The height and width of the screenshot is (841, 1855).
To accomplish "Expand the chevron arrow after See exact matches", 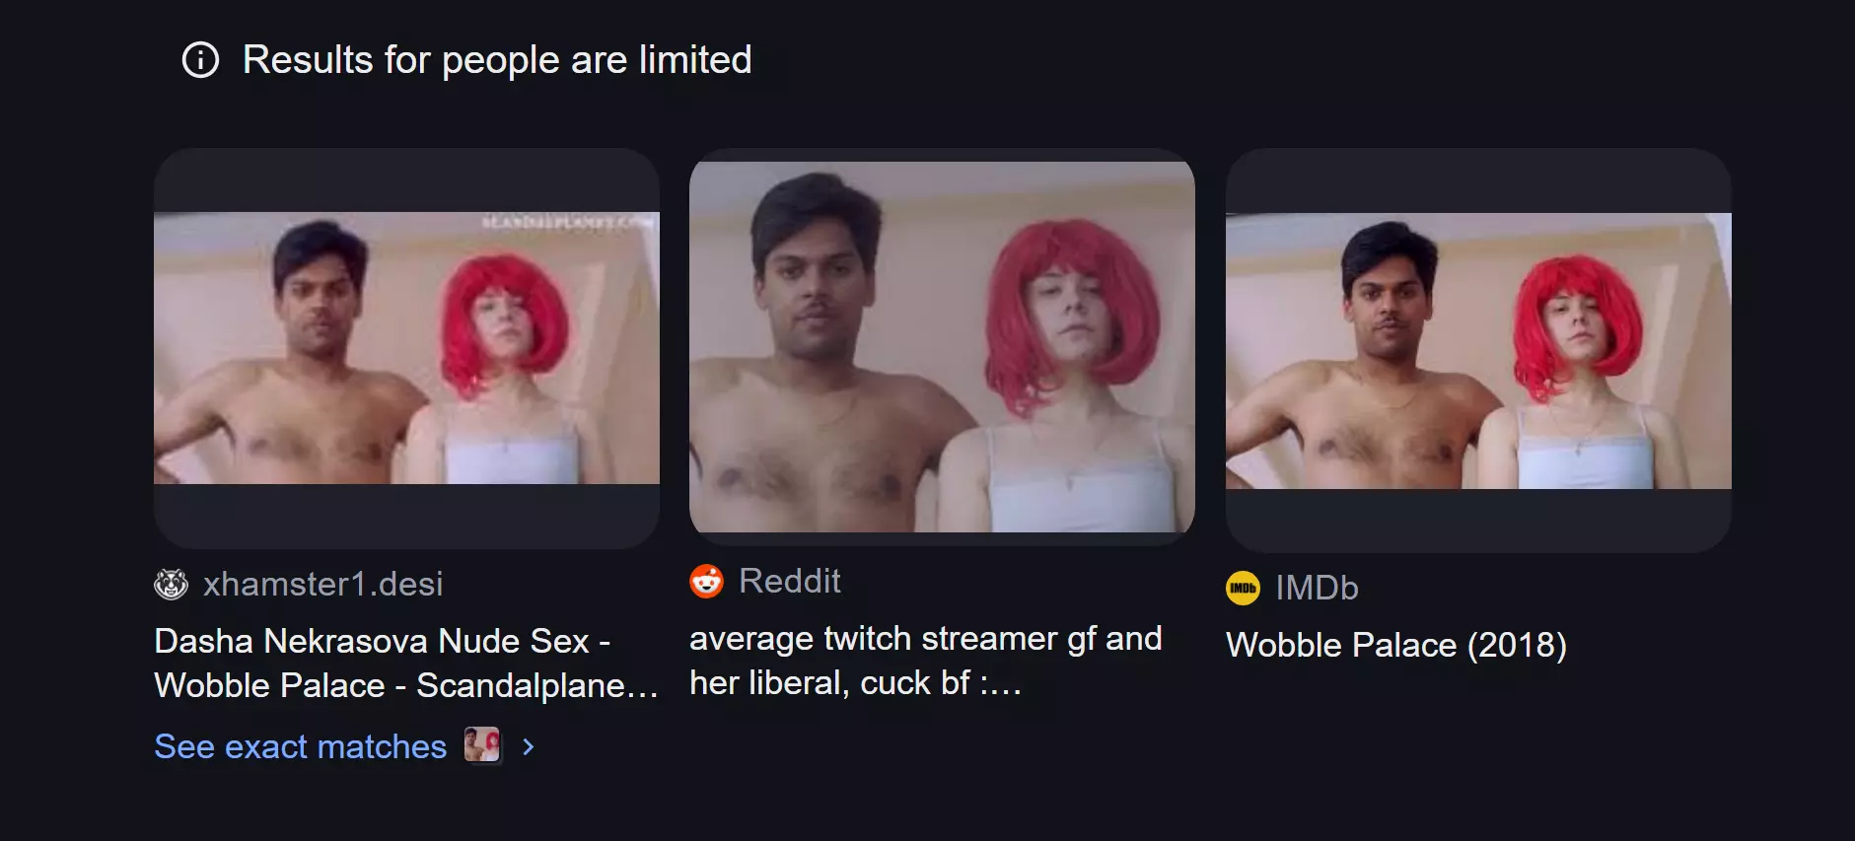I will [x=529, y=747].
